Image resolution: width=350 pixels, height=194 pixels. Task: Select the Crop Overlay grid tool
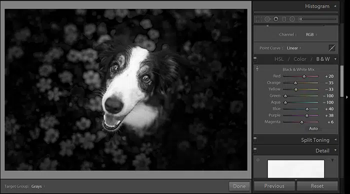tap(259, 19)
